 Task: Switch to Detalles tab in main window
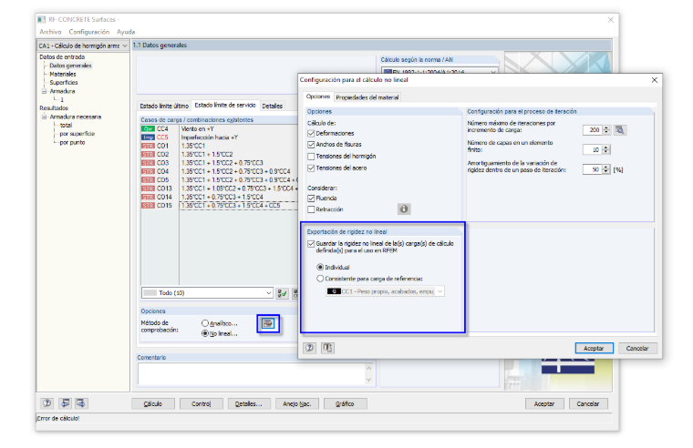(273, 106)
